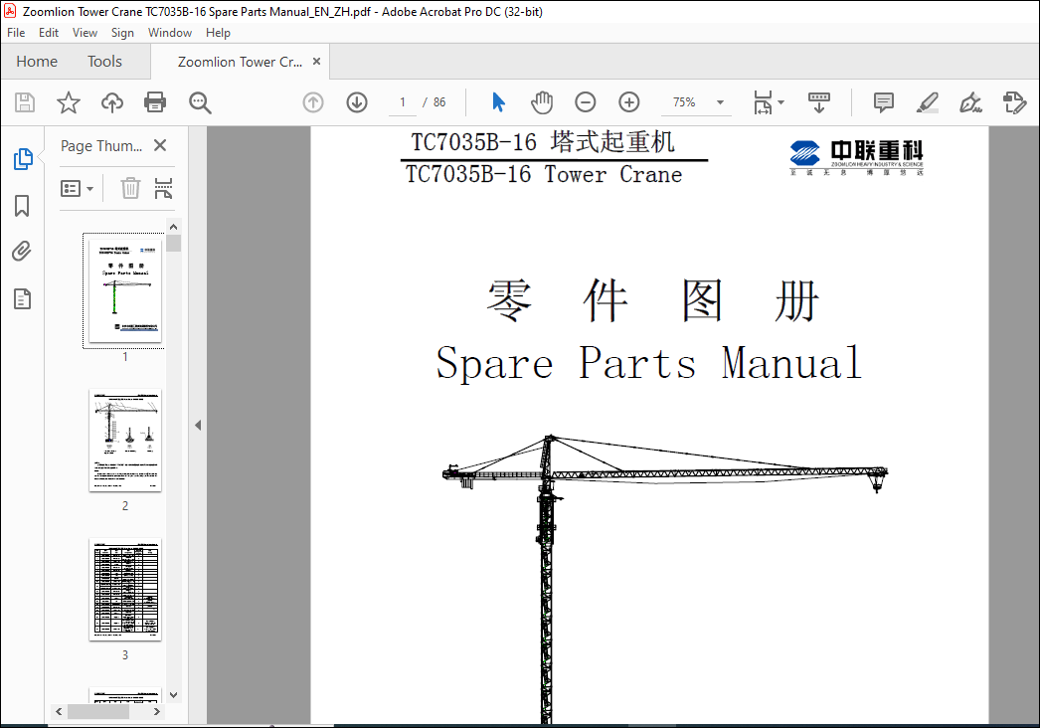Click the thumbnail panel horizontal scrollbar thumb

click(98, 711)
